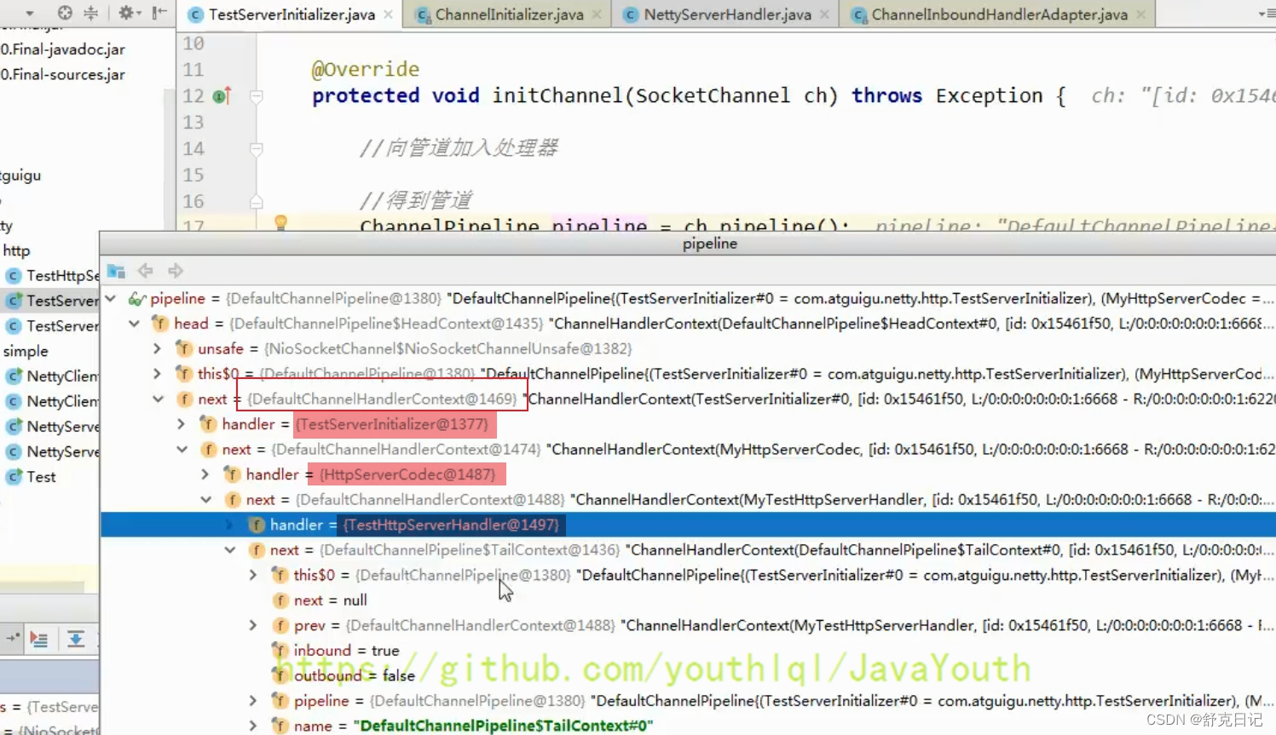Click the override gutter icon on line 12
This screenshot has width=1276, height=735.
222,96
